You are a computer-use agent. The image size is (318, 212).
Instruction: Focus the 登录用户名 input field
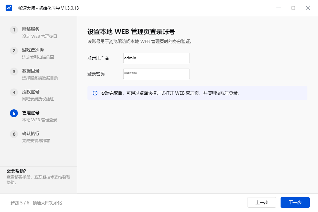pyautogui.click(x=156, y=58)
